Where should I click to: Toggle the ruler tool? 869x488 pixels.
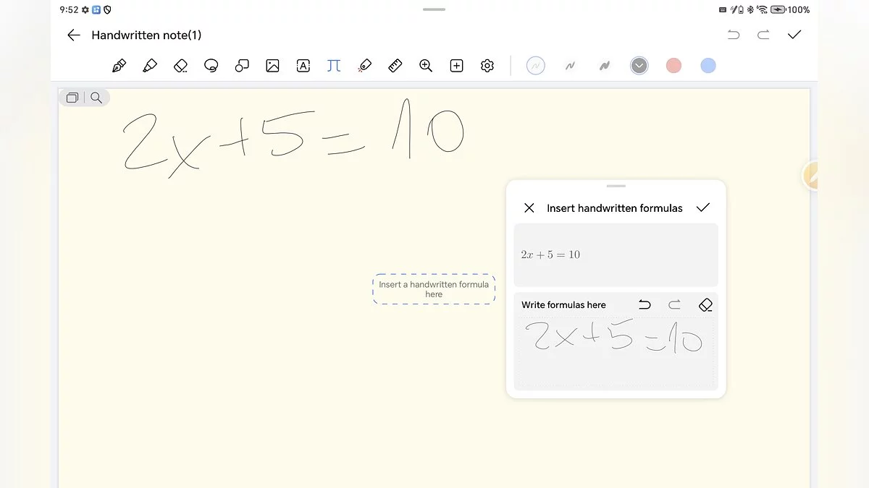pyautogui.click(x=395, y=66)
